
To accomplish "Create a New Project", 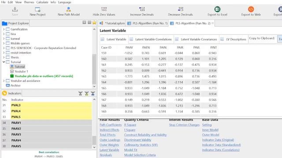I will [37, 12].
